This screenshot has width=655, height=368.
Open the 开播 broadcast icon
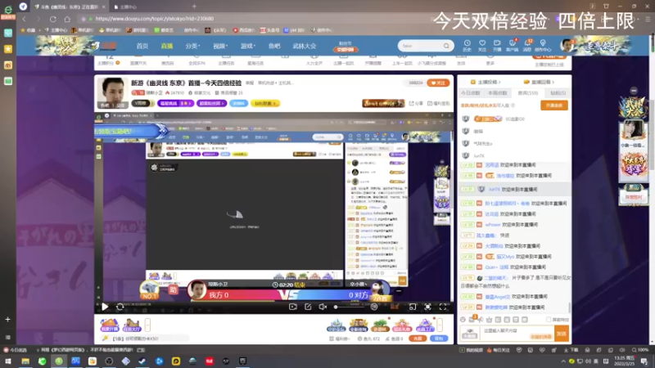coord(497,46)
